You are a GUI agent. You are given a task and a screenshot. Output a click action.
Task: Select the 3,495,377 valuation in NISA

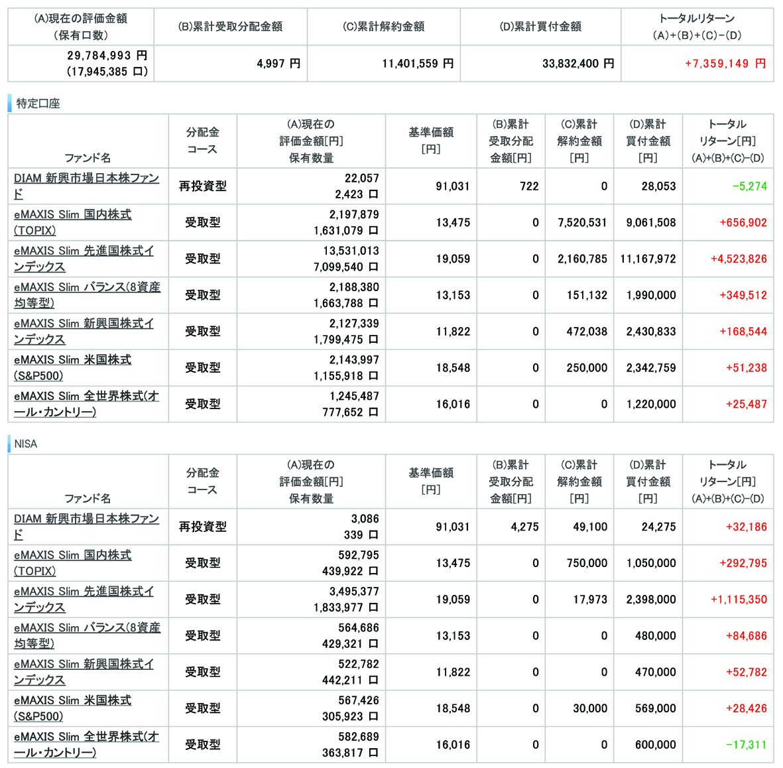click(x=354, y=592)
